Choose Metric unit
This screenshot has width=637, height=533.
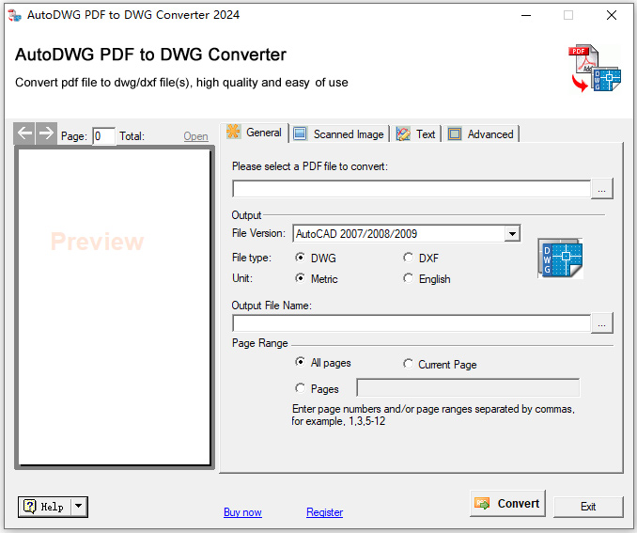(317, 278)
